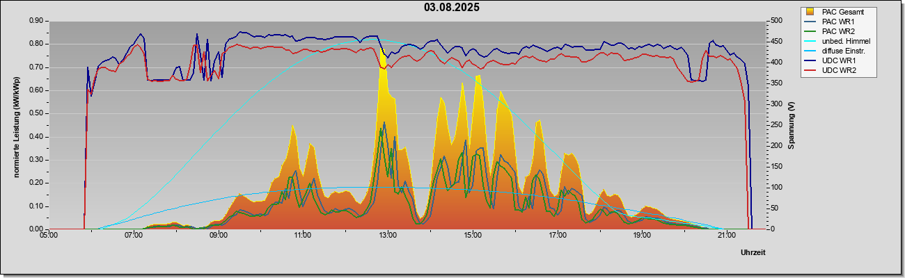The width and height of the screenshot is (905, 278).
Task: Click the UDC WR2 red legend line
Action: pos(810,70)
